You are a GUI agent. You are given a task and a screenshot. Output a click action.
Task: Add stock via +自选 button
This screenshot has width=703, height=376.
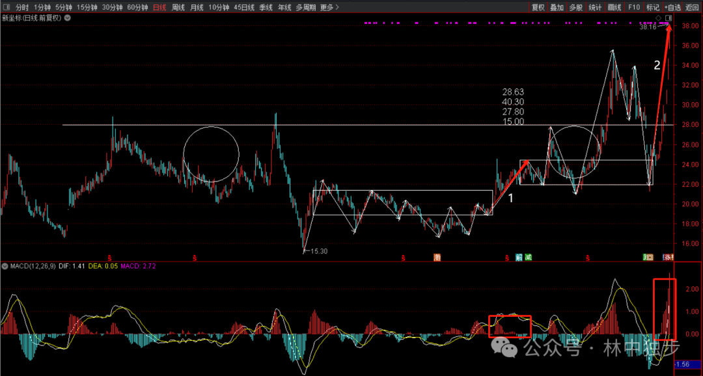point(672,7)
